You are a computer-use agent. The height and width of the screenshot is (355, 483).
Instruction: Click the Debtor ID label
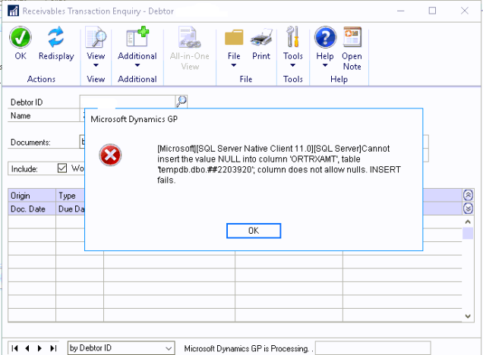pyautogui.click(x=27, y=102)
